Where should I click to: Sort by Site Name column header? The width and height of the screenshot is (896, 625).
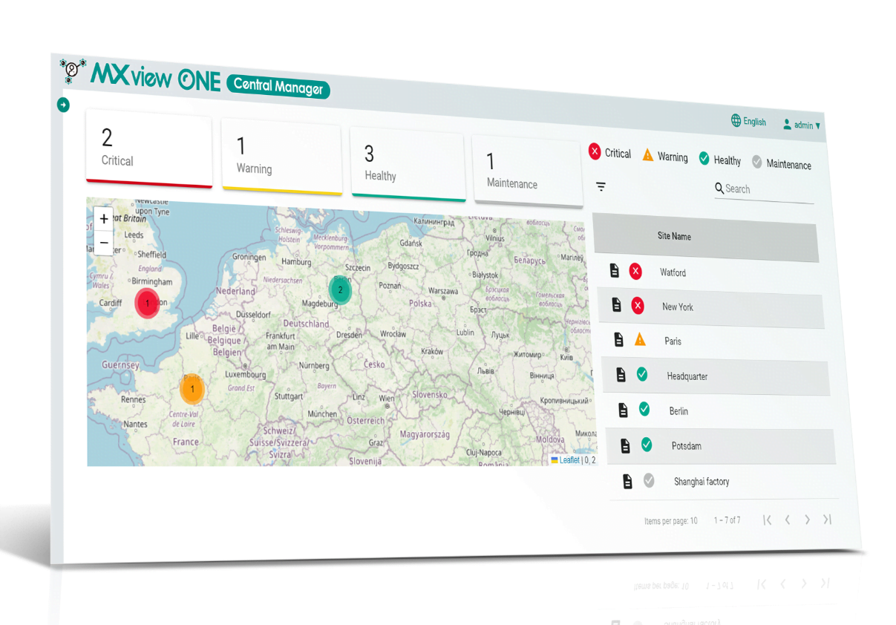point(674,236)
